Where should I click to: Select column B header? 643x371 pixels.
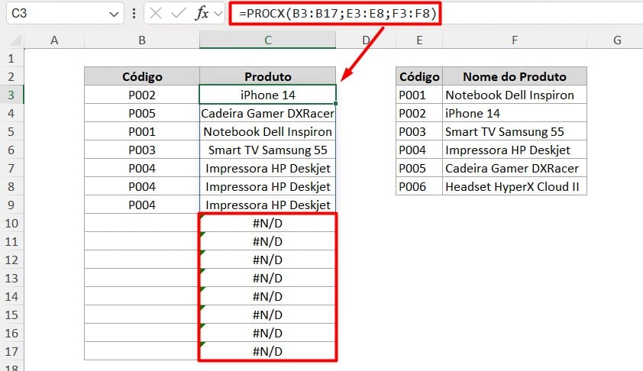click(x=142, y=40)
